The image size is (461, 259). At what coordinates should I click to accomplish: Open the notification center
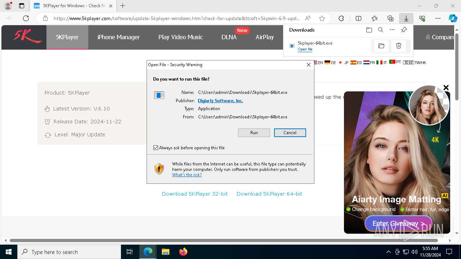click(x=449, y=252)
